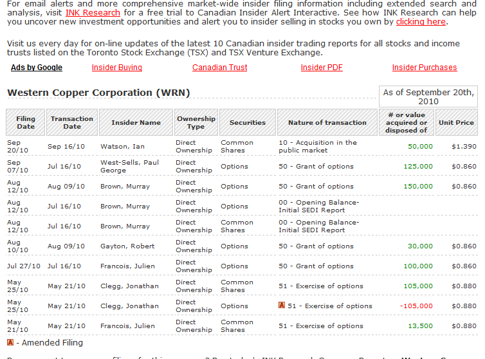This screenshot has width=485, height=359.
Task: Click the value 100,000 in Francois row
Action: pos(418,266)
